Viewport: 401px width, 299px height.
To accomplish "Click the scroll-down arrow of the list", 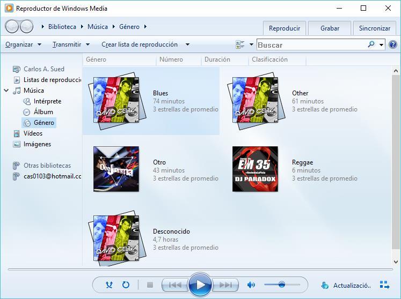I will (x=396, y=261).
